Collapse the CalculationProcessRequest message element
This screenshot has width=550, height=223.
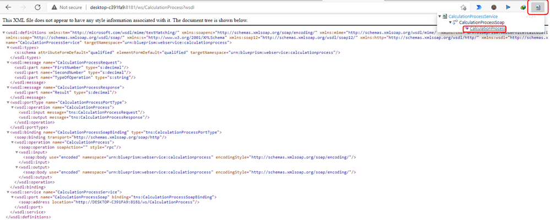8,62
